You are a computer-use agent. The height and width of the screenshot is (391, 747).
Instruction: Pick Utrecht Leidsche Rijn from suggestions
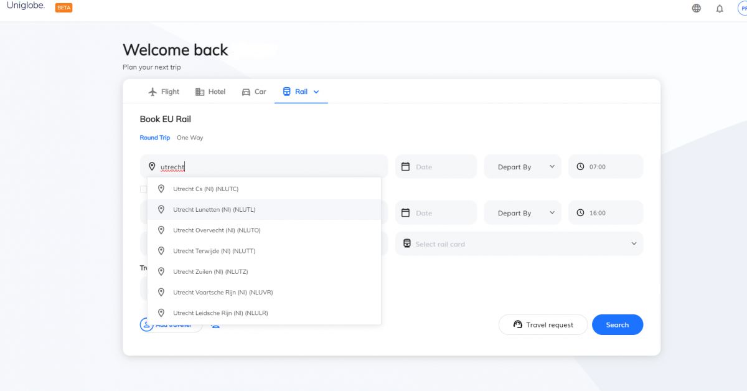220,313
